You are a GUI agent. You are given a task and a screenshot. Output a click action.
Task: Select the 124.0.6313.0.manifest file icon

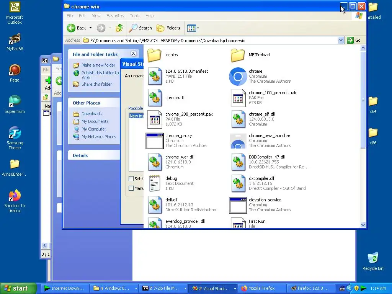(x=155, y=76)
